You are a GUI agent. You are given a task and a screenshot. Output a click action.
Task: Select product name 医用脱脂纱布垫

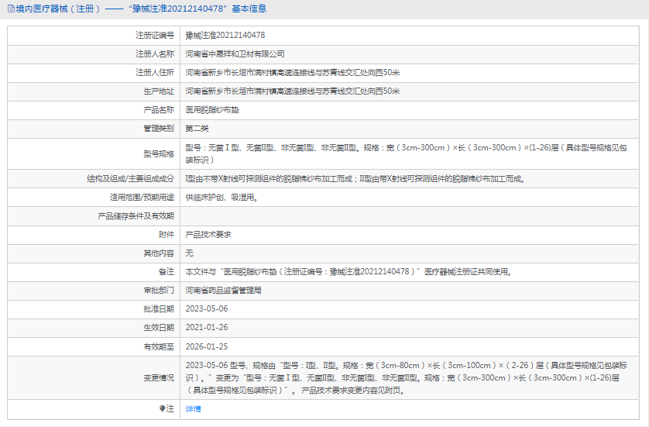point(212,110)
